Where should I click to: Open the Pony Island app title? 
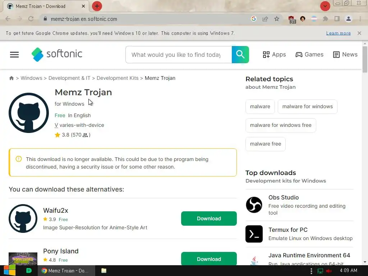point(61,251)
